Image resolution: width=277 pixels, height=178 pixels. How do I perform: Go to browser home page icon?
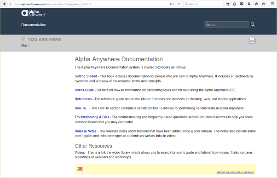click(256, 4)
